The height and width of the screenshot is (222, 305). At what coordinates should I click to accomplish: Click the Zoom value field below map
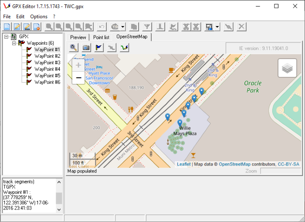click(281, 171)
